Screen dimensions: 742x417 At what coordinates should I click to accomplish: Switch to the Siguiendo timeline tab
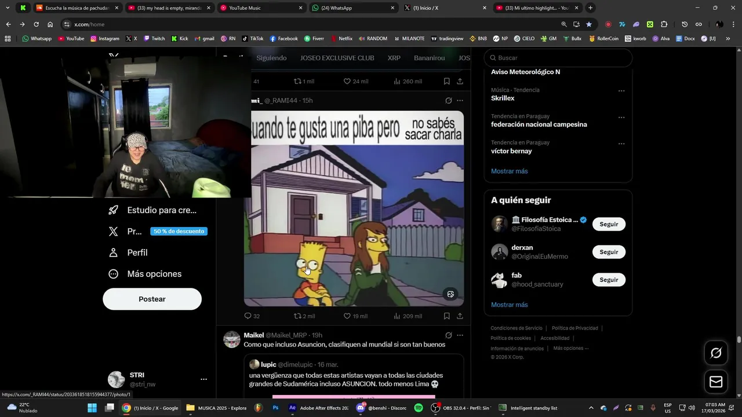pyautogui.click(x=271, y=58)
